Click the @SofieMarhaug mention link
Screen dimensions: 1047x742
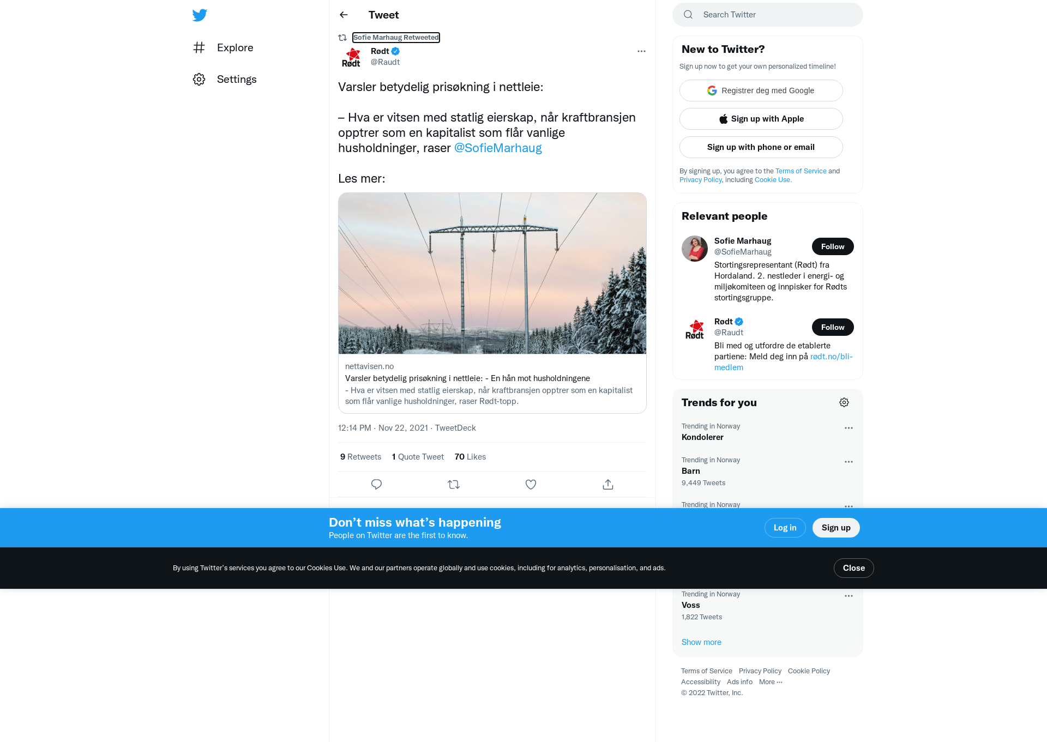coord(498,148)
